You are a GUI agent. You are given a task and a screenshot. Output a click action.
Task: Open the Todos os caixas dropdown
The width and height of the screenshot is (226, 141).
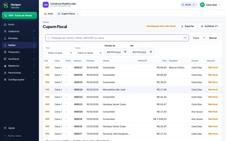pyautogui.click(x=88, y=53)
